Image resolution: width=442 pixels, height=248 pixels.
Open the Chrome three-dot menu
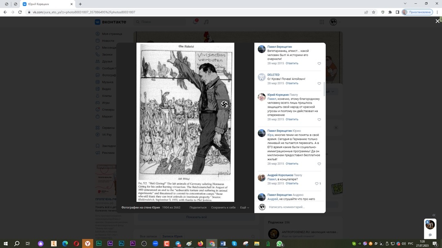(x=437, y=12)
